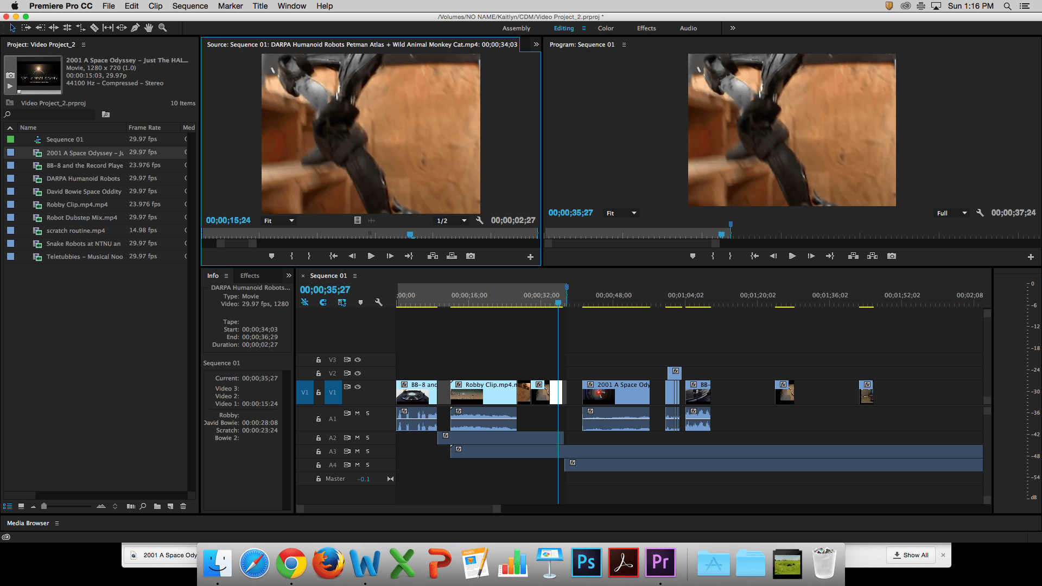Open the Sequence menu

[x=190, y=6]
